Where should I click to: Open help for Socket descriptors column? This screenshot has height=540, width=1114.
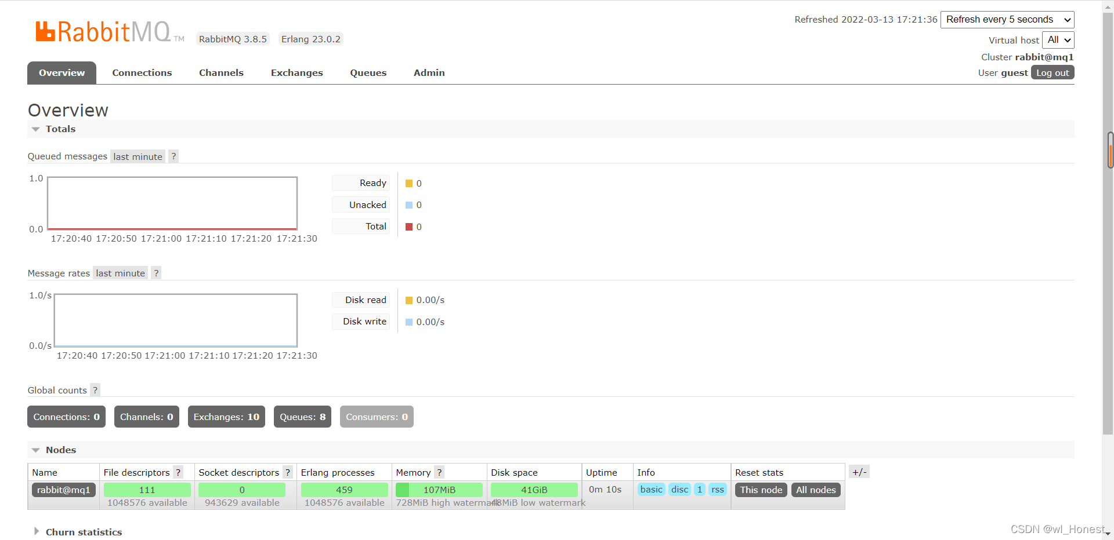[287, 472]
